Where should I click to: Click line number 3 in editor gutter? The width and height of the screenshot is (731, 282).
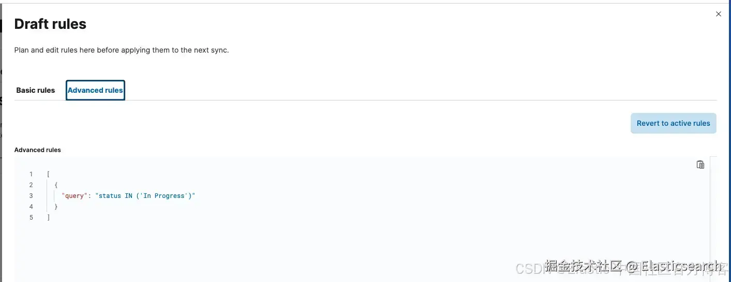pyautogui.click(x=31, y=196)
